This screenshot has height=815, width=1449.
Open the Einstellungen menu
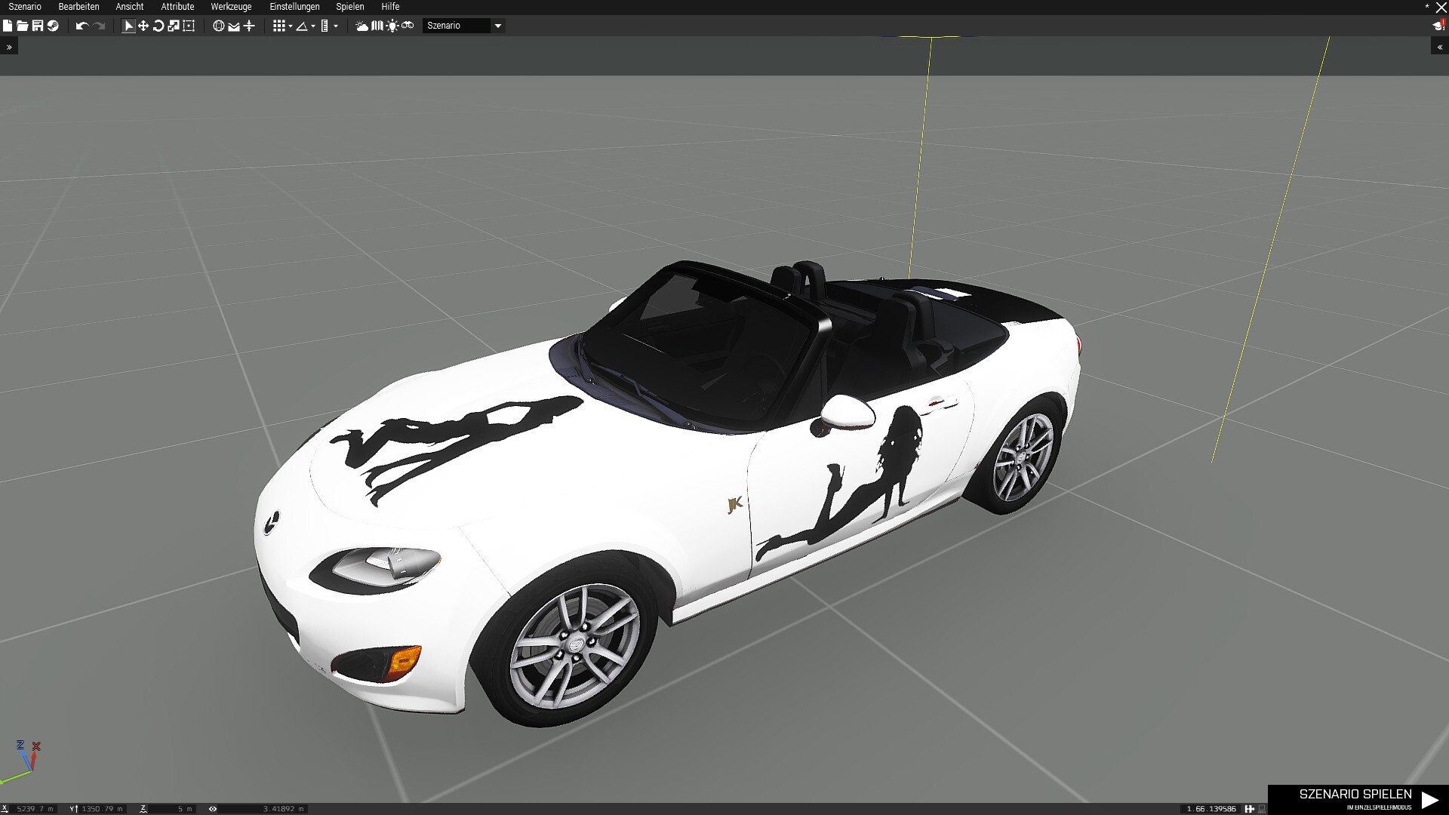[294, 7]
